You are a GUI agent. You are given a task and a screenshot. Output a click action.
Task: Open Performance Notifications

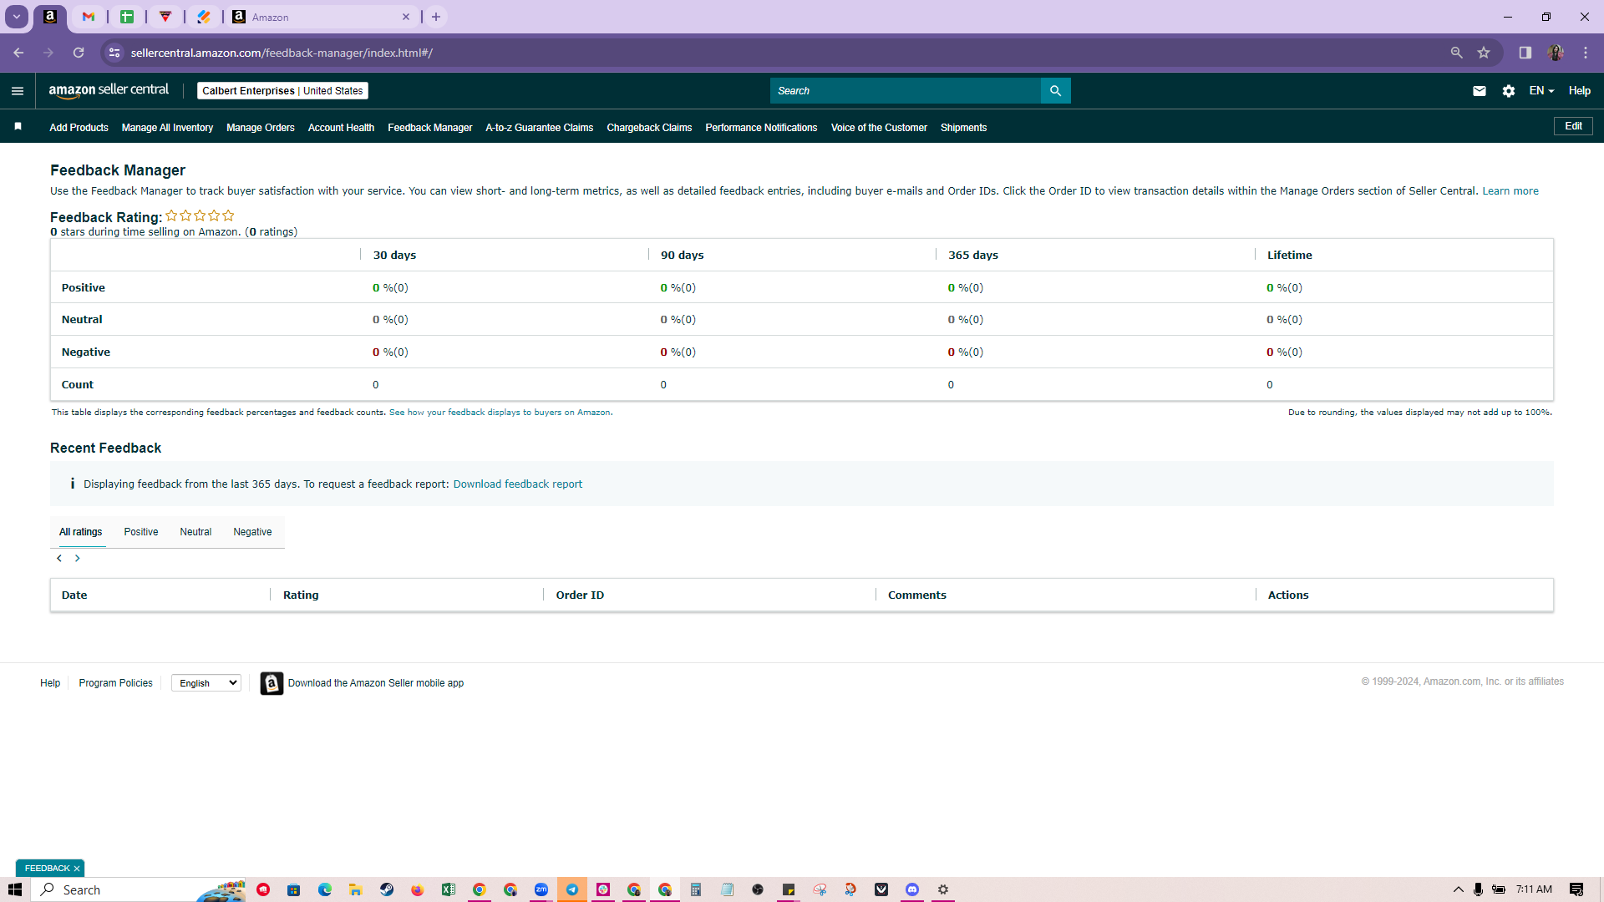click(761, 128)
